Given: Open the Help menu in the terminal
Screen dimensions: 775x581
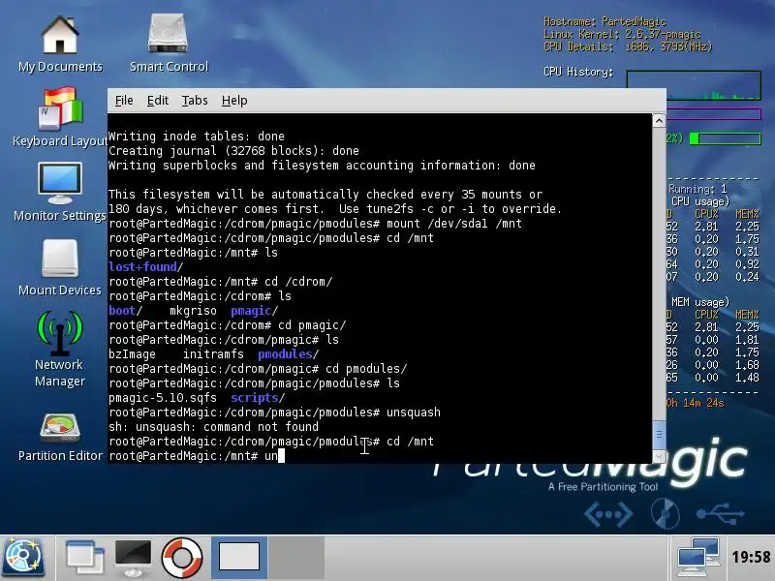Looking at the screenshot, I should tap(234, 101).
